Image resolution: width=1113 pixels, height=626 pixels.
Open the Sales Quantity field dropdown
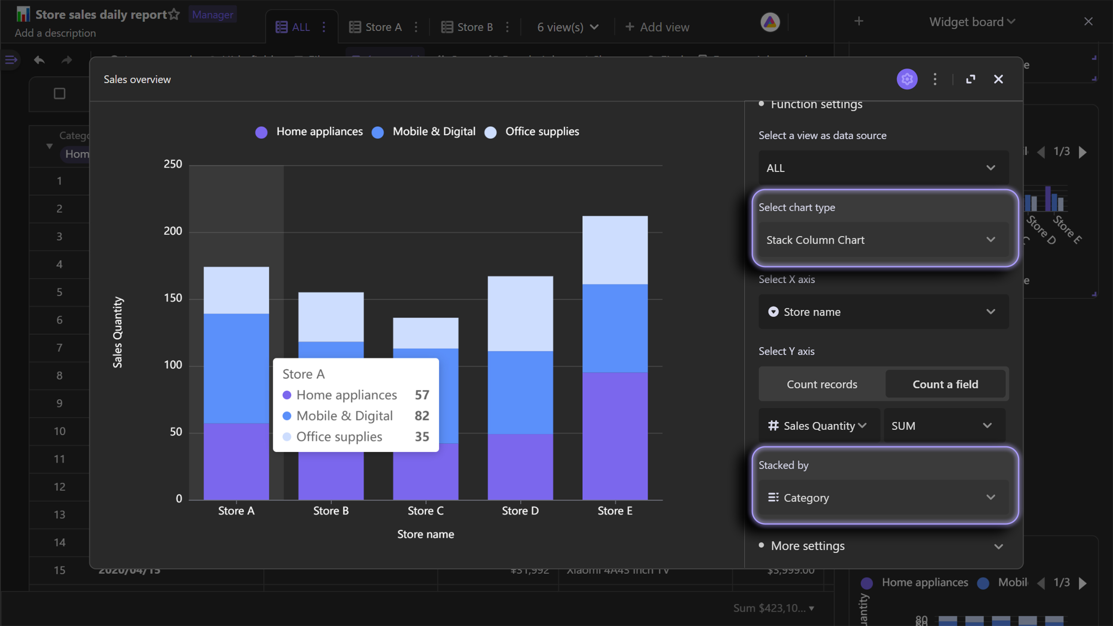pos(819,425)
